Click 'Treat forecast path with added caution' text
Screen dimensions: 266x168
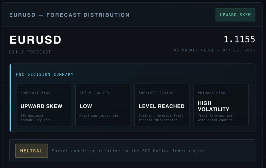click(216, 118)
